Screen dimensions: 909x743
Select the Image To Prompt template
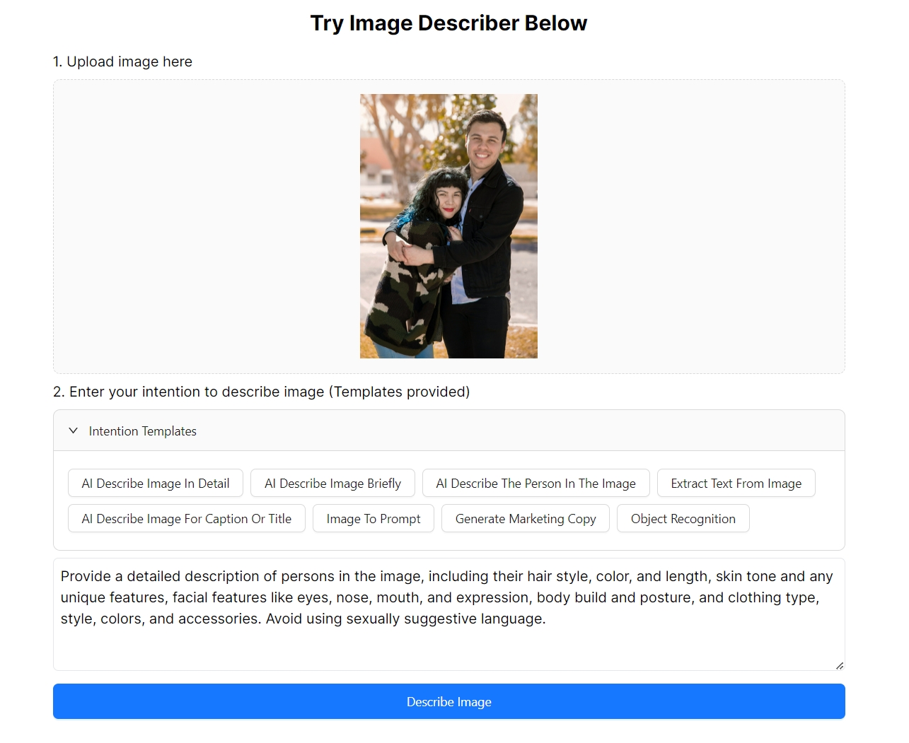click(x=374, y=519)
